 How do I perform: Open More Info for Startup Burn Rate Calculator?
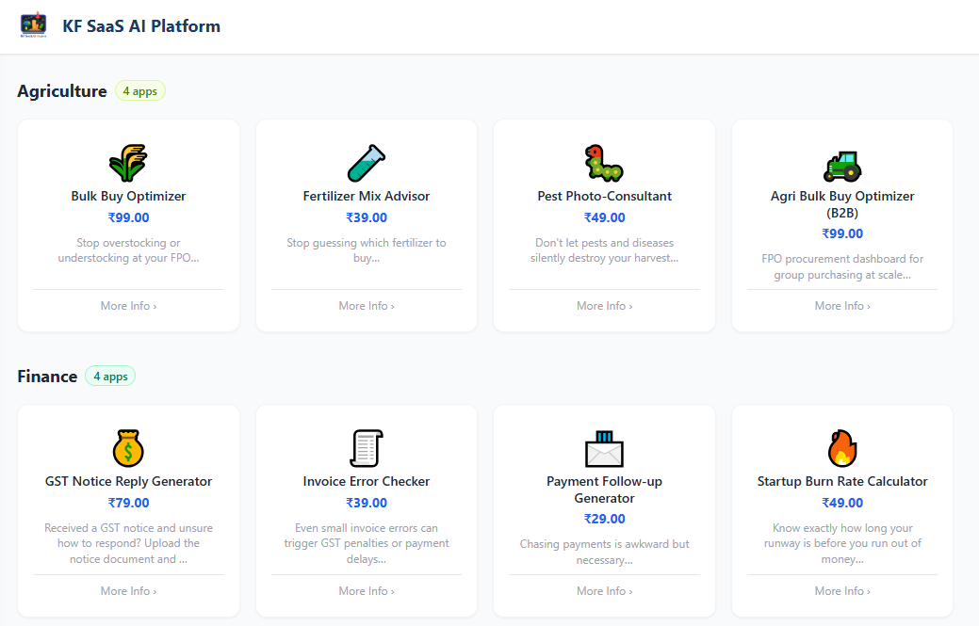tap(841, 590)
